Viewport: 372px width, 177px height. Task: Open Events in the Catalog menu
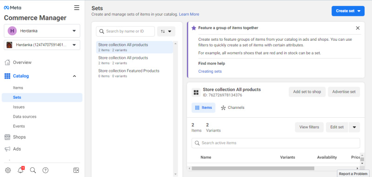click(x=19, y=126)
